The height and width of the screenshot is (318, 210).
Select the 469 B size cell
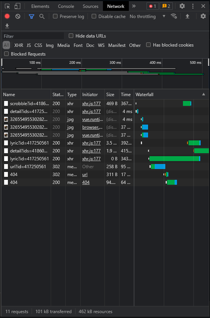[112, 103]
